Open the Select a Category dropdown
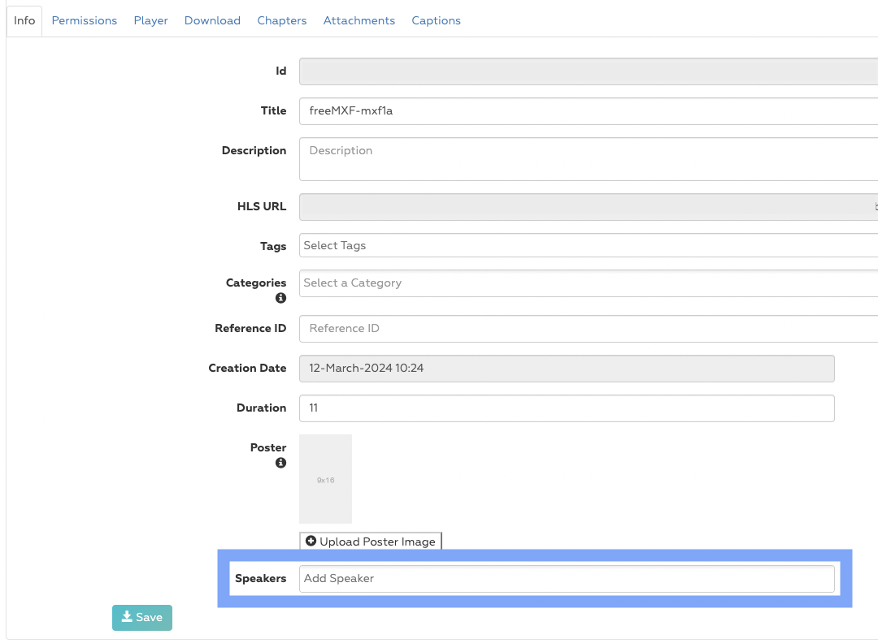This screenshot has height=643, width=878. pos(589,283)
